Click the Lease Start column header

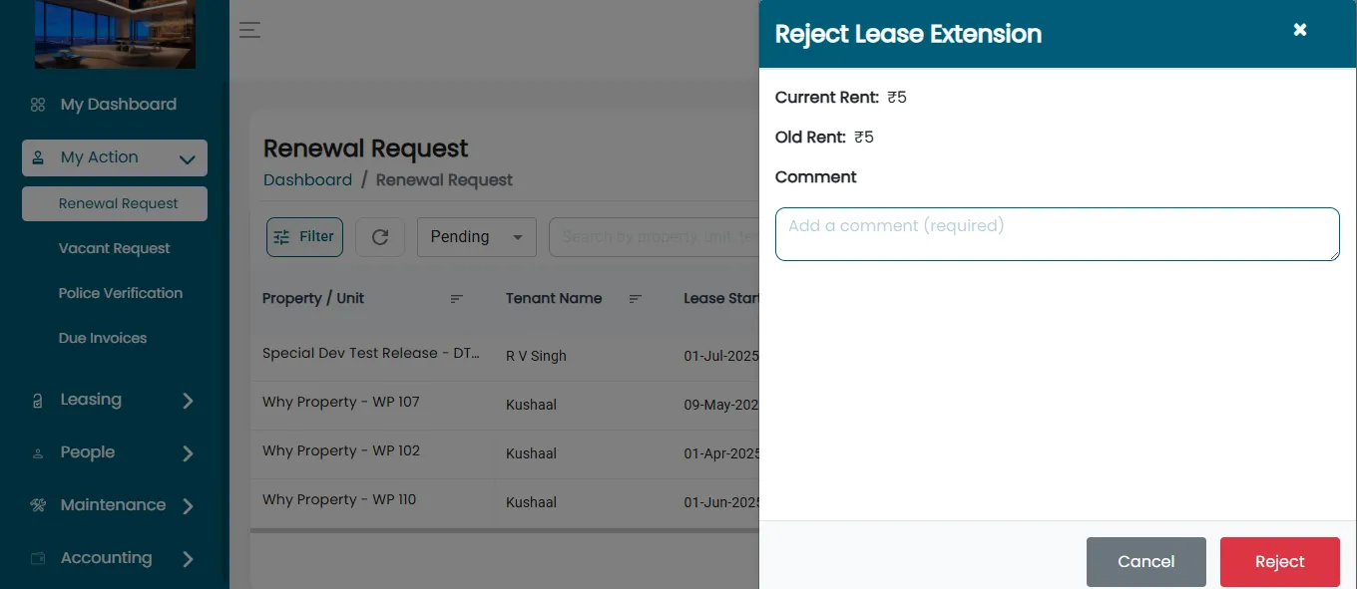coord(721,299)
